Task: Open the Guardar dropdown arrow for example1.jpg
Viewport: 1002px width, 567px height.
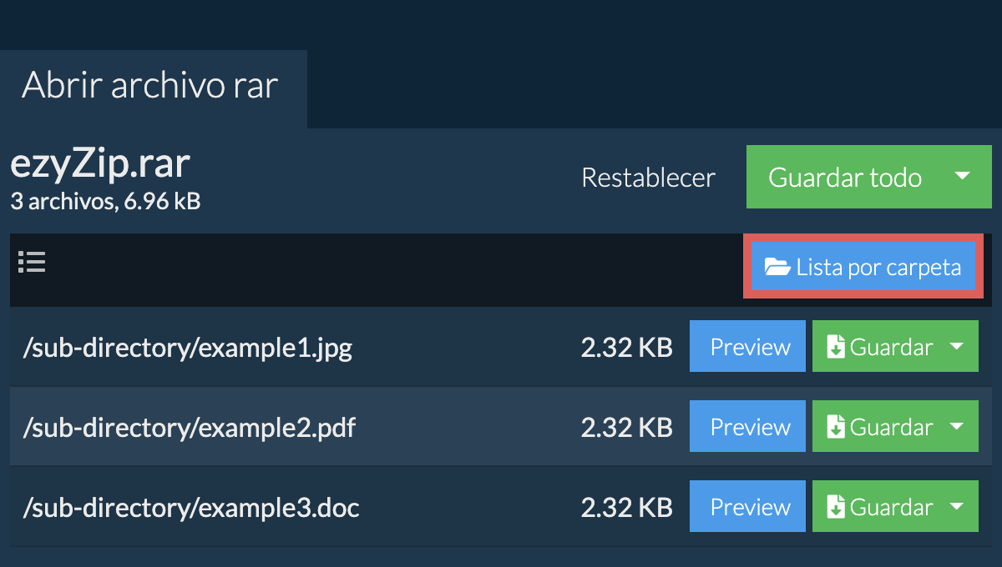Action: pyautogui.click(x=957, y=347)
